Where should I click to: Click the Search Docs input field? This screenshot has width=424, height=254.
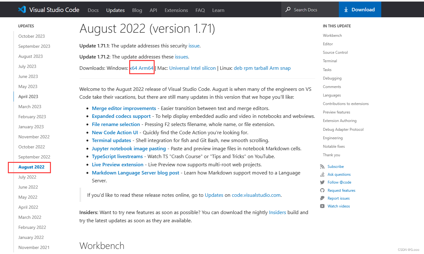pyautogui.click(x=310, y=9)
